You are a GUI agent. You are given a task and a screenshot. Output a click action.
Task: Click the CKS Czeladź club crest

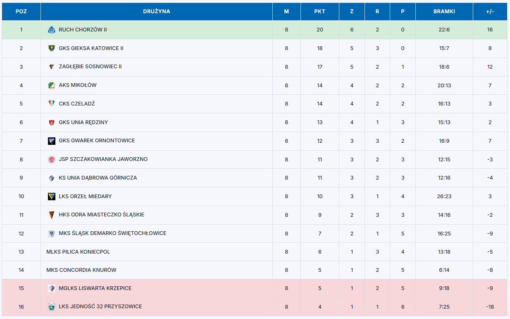pos(51,104)
